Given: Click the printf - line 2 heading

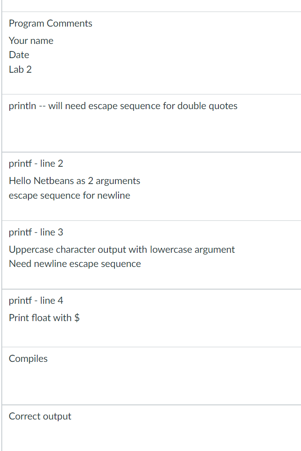Looking at the screenshot, I should [36, 163].
